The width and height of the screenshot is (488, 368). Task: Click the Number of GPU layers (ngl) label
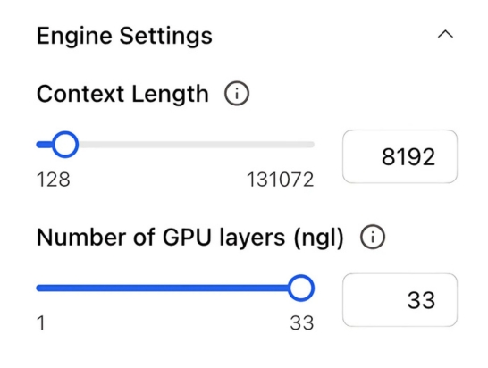190,238
